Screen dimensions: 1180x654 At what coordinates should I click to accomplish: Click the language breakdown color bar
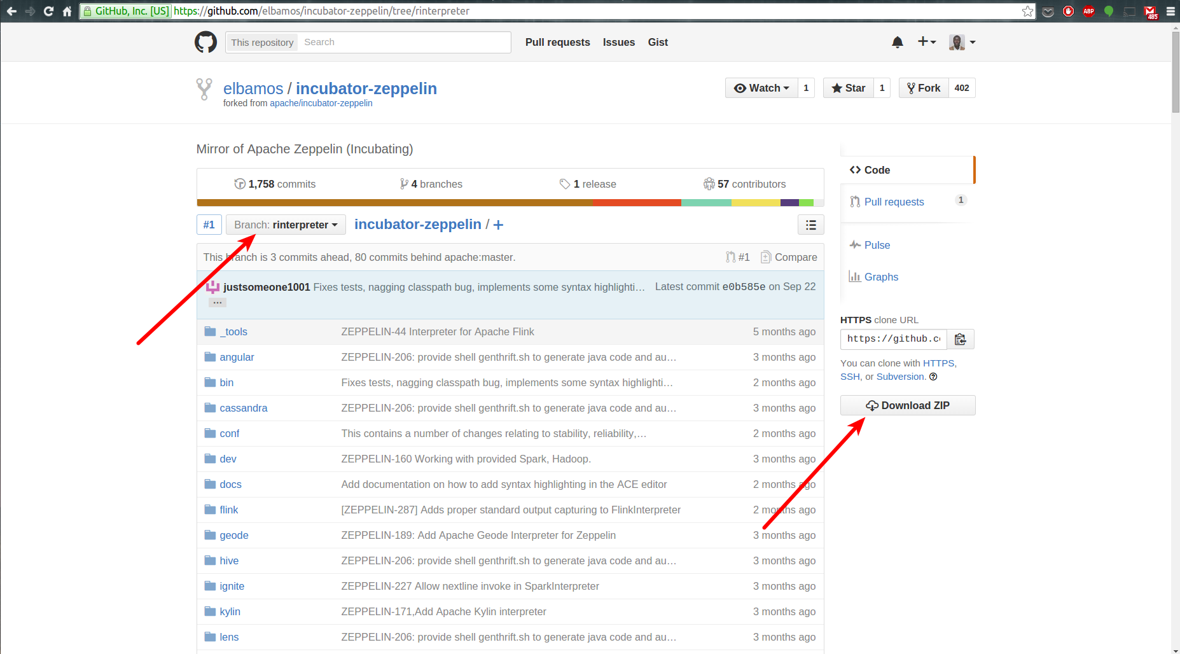[x=510, y=203]
